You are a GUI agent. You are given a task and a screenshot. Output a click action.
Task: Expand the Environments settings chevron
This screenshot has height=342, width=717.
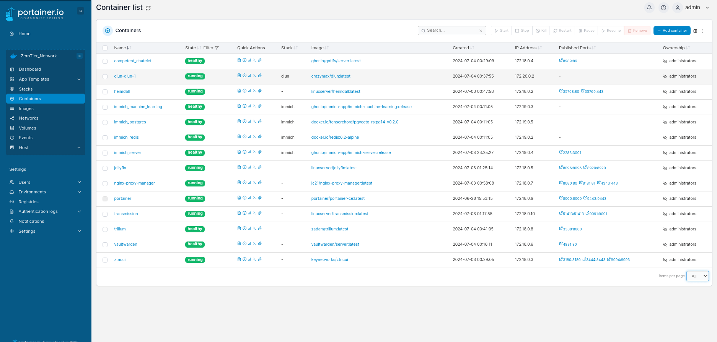(79, 192)
